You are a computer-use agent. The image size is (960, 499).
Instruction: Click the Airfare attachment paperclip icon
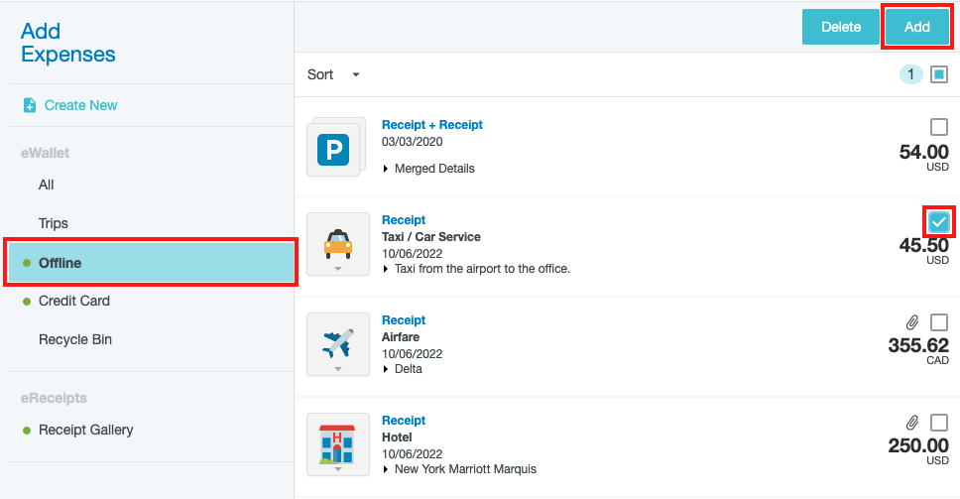point(912,322)
